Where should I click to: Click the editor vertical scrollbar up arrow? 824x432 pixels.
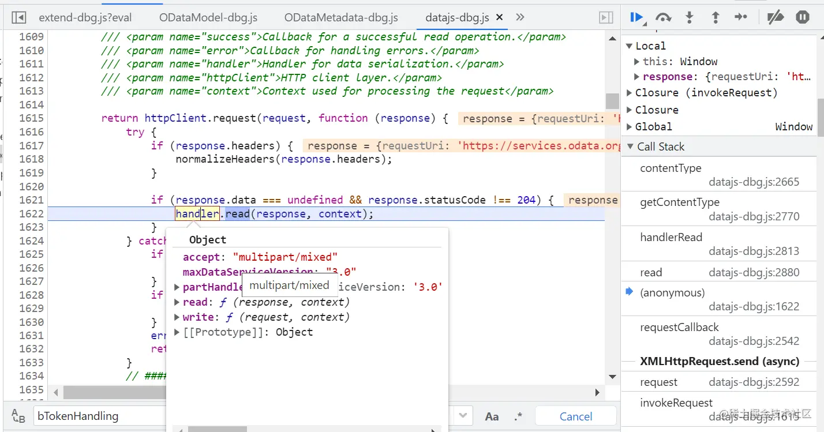pyautogui.click(x=612, y=38)
